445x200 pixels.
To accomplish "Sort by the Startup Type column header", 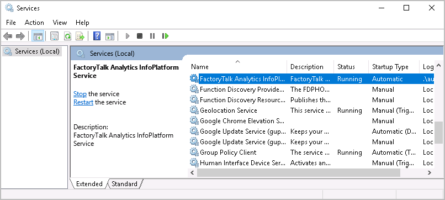I will [x=390, y=67].
